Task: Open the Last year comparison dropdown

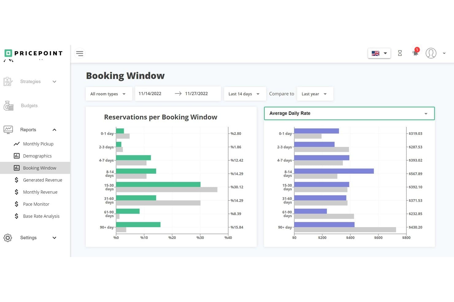Action: coord(315,94)
